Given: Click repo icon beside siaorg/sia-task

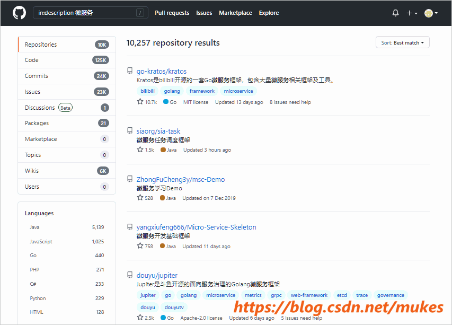Looking at the screenshot, I should [130, 131].
